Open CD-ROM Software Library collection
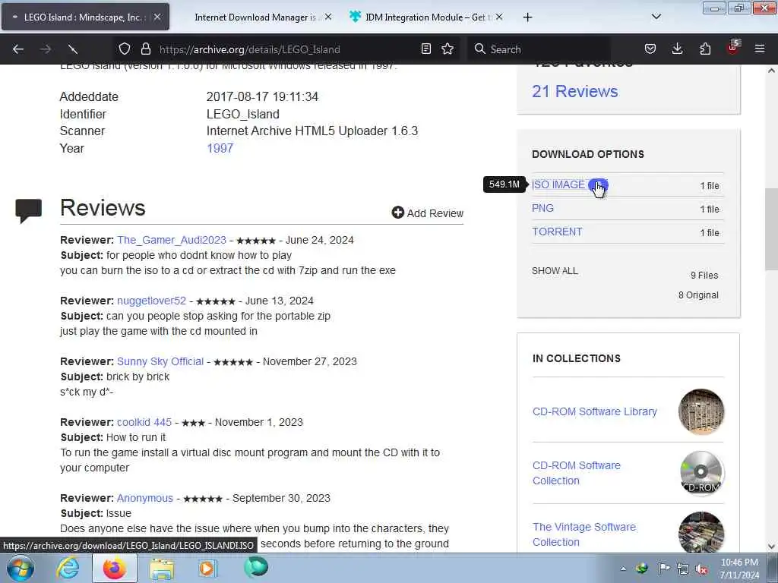This screenshot has width=778, height=583. pos(594,411)
